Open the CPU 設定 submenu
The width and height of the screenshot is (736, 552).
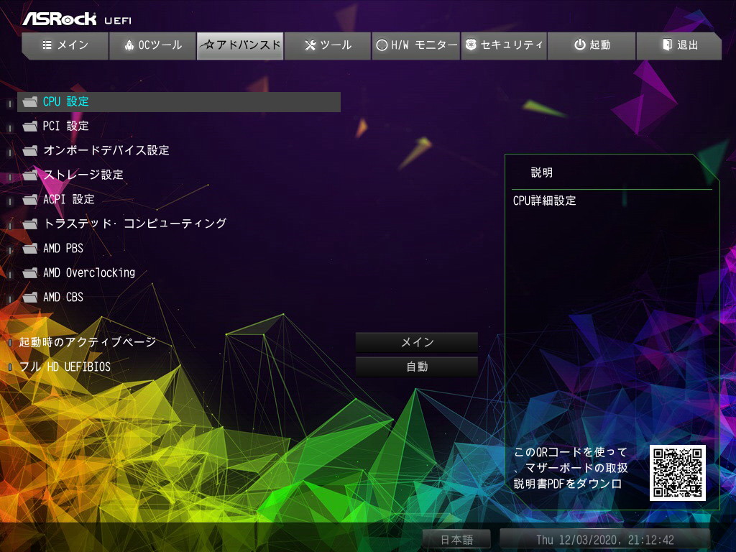click(x=179, y=102)
